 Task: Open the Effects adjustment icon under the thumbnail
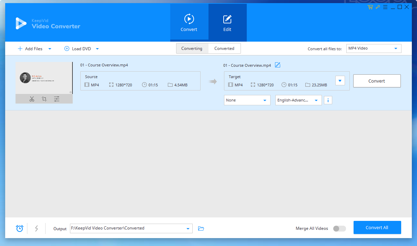tap(57, 99)
